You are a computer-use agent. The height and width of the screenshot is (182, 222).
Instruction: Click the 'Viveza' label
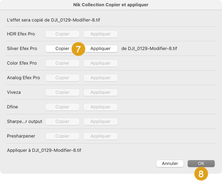14,92
